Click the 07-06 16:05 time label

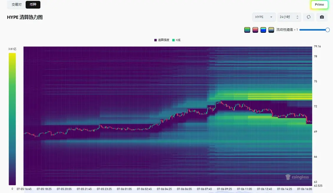pyautogui.click(x=304, y=189)
